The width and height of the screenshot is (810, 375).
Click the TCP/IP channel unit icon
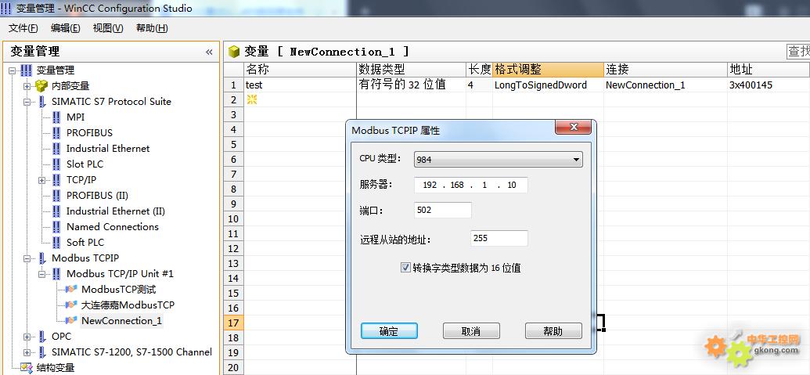click(57, 180)
